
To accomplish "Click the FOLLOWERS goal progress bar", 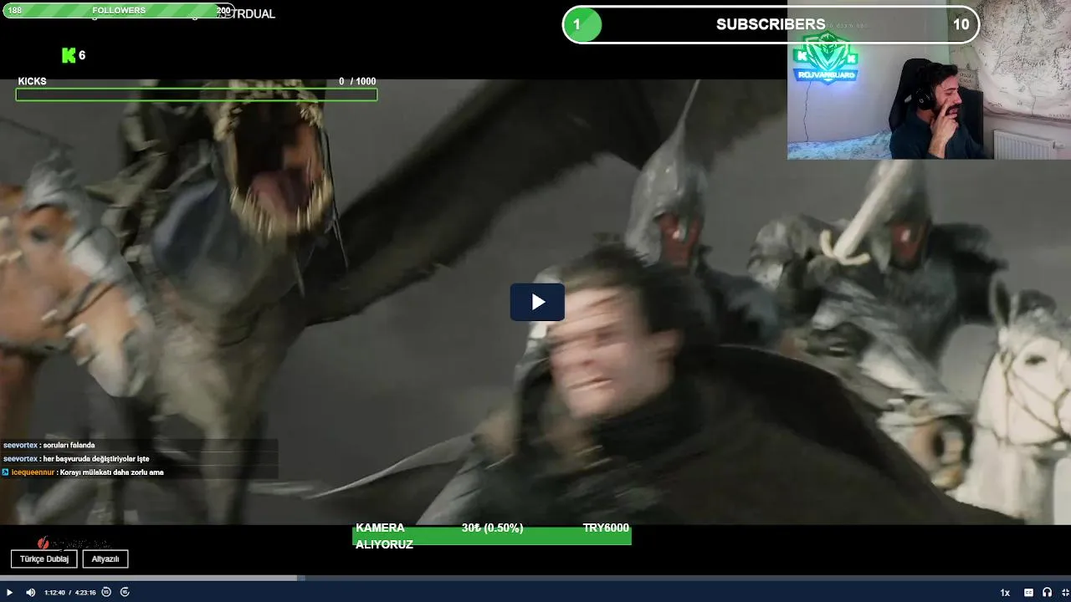I will (118, 11).
